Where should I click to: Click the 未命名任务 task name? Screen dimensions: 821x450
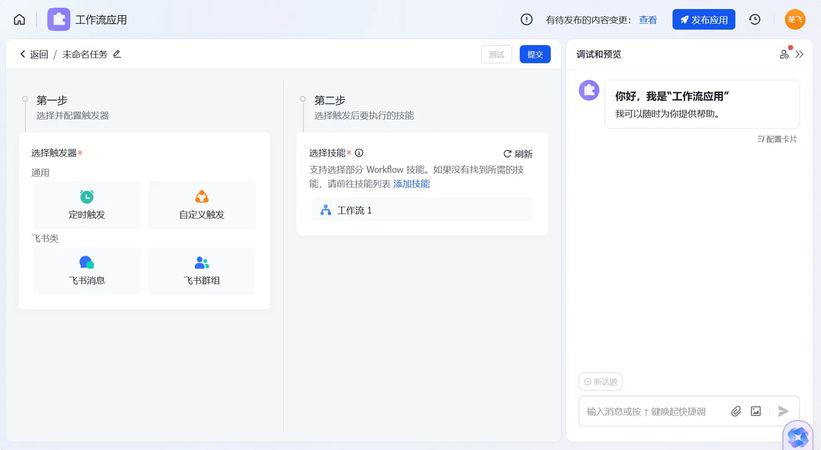click(x=85, y=54)
